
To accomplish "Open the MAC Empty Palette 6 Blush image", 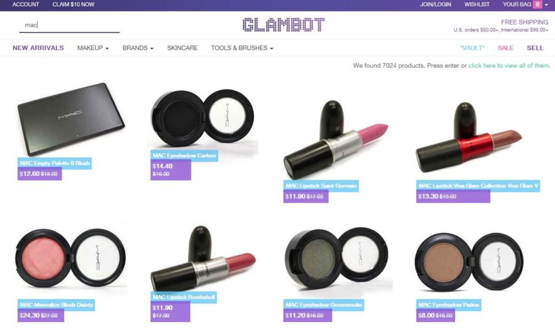I will pos(71,119).
